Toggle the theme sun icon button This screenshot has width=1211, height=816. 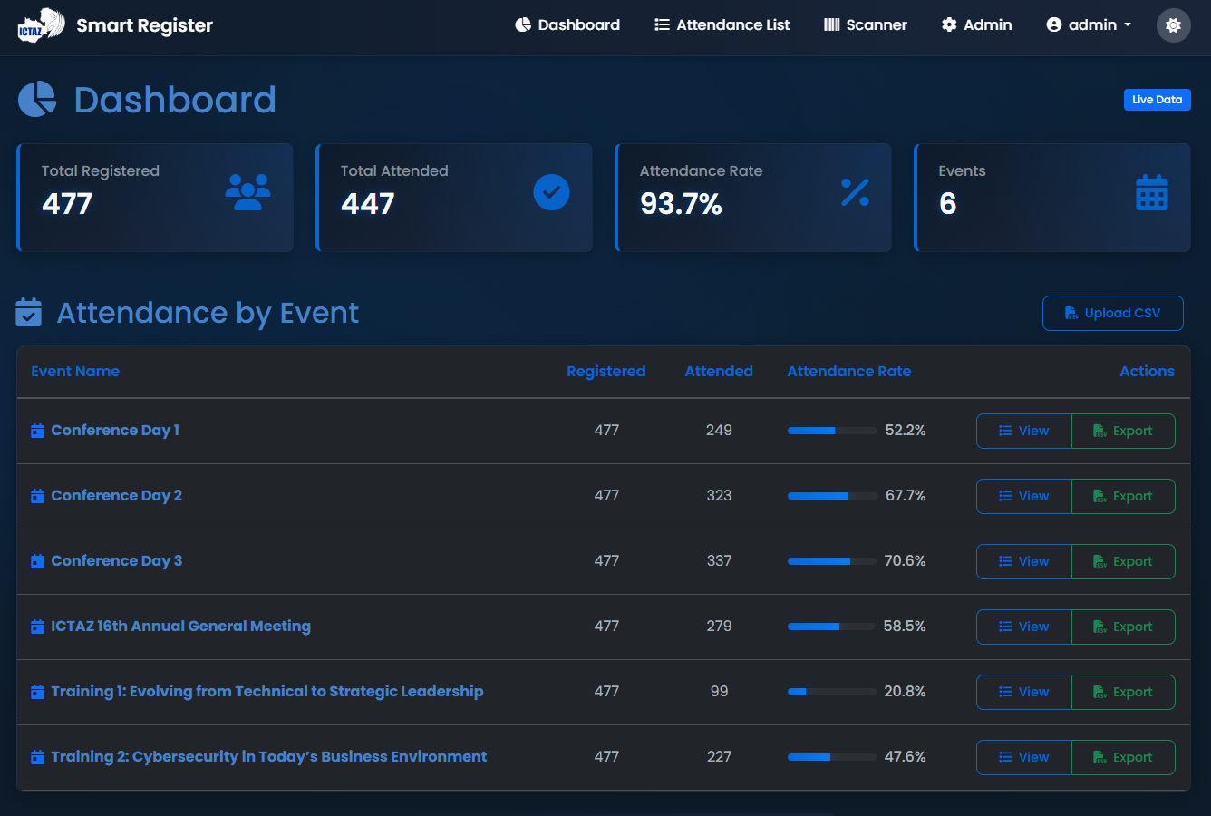click(x=1173, y=25)
